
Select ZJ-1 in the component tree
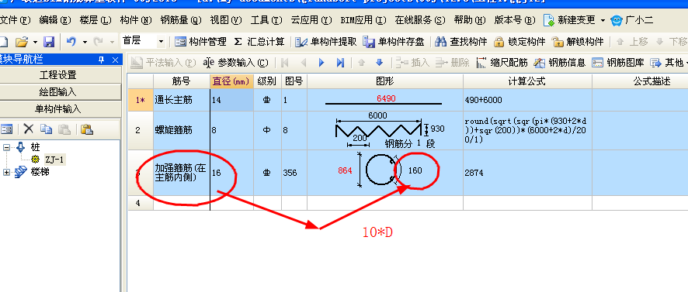click(54, 160)
